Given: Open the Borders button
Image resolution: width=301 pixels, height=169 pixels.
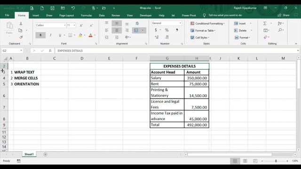Looking at the screenshot, I should pyautogui.click(x=70, y=35).
